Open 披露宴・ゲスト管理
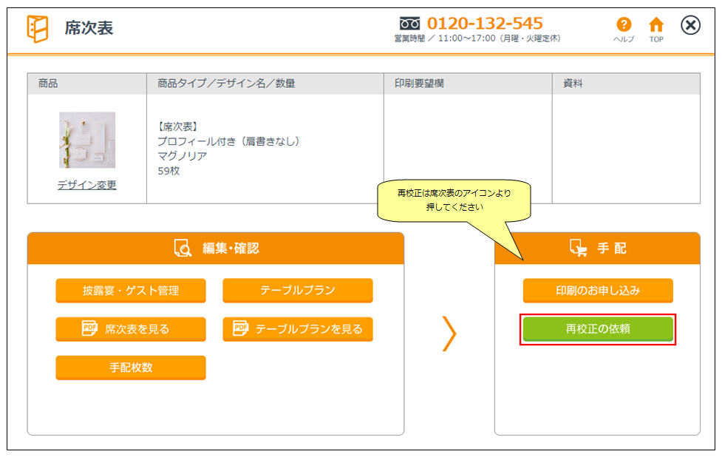The height and width of the screenshot is (457, 722). point(131,291)
